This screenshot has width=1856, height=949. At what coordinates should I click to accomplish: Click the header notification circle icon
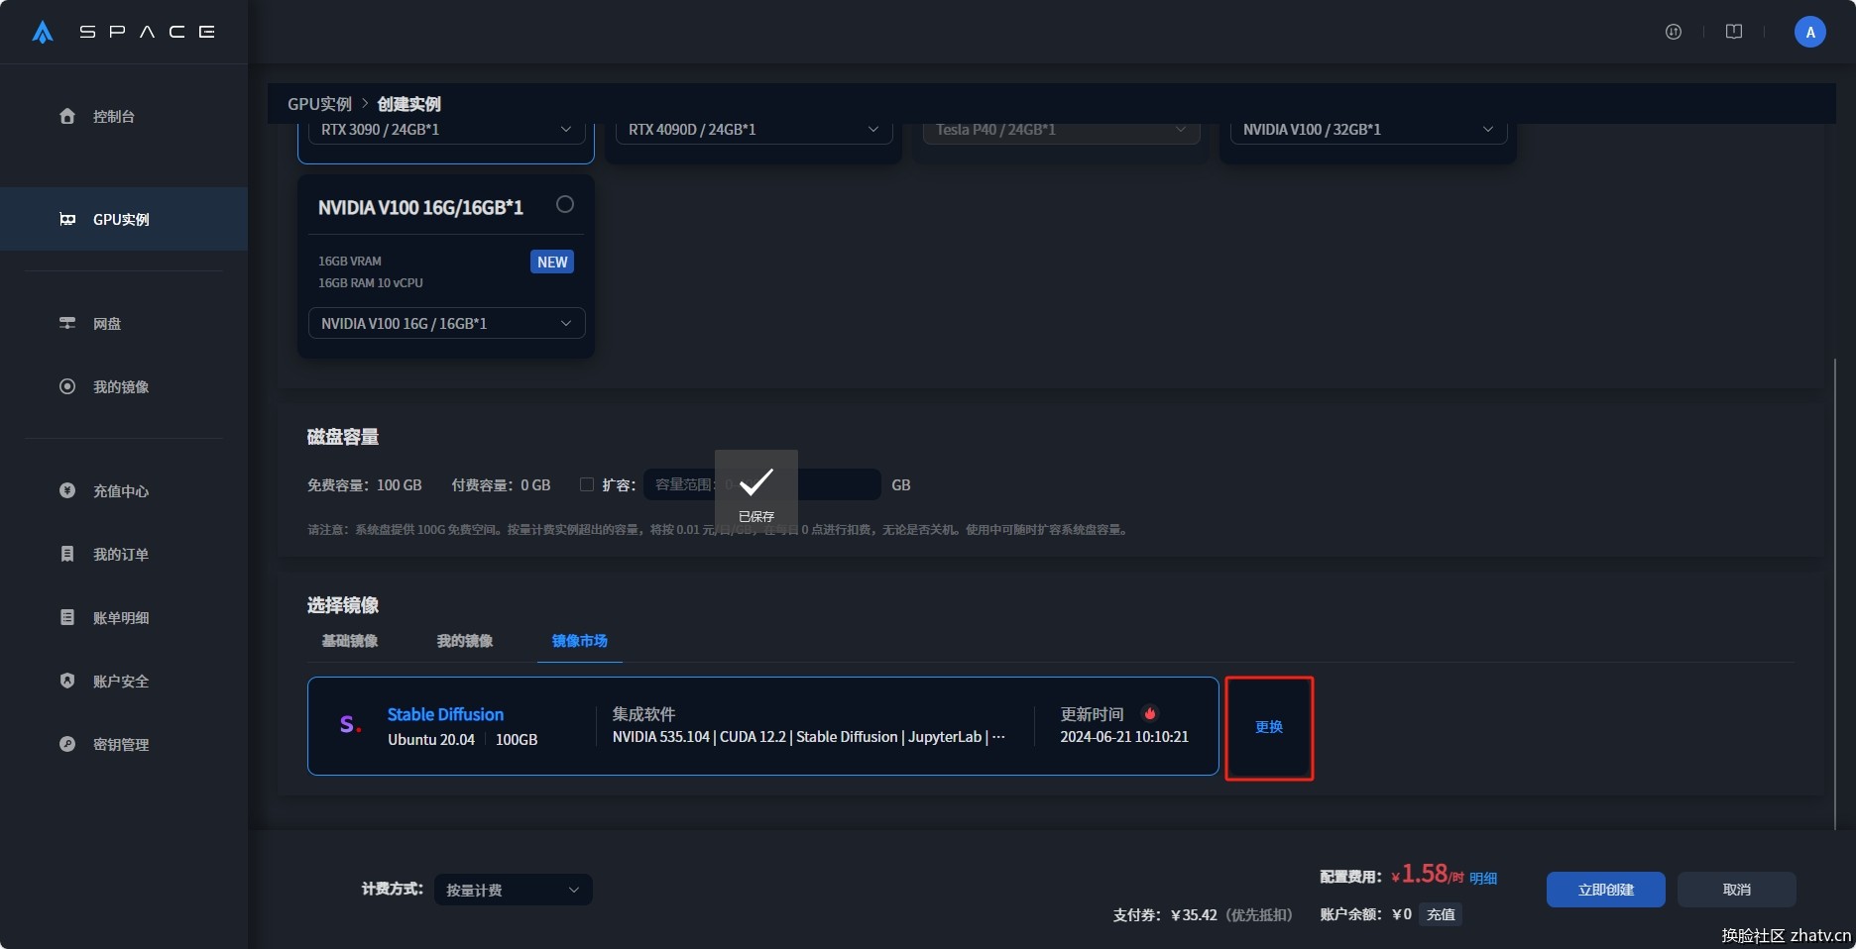(1674, 32)
